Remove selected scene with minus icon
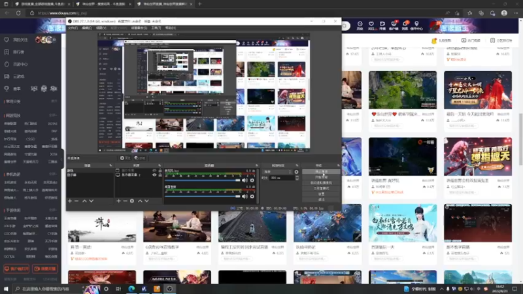Viewport: 523px width, 294px height. tap(76, 201)
